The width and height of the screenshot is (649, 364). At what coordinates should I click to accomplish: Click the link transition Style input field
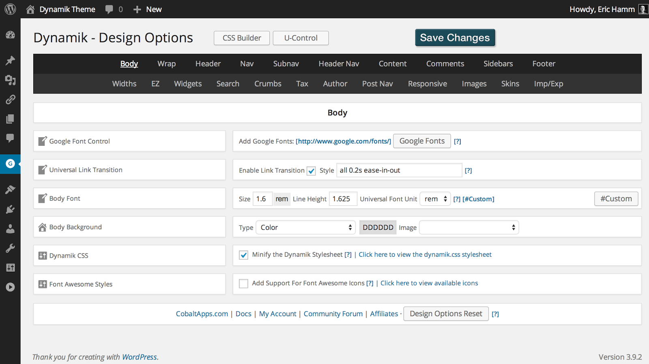coord(400,170)
